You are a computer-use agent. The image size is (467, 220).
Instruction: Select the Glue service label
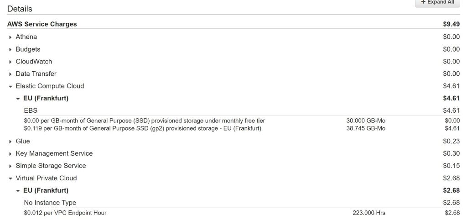click(23, 141)
